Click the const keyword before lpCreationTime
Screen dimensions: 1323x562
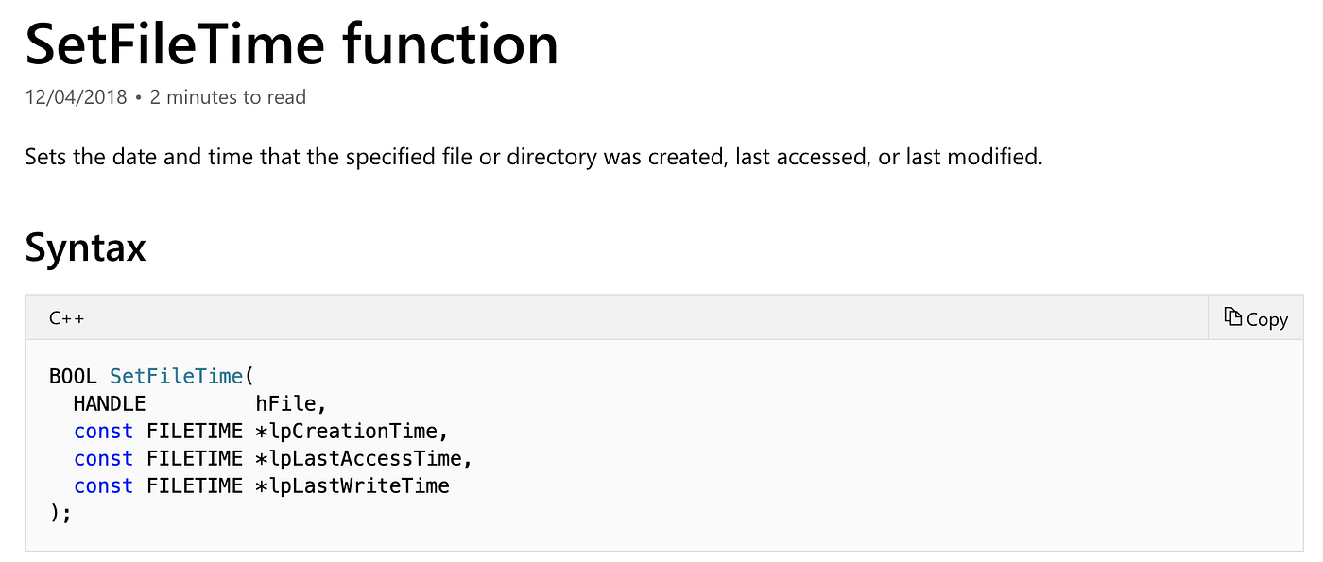[103, 432]
